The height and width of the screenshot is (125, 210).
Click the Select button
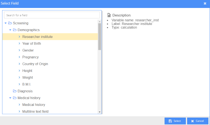coord(175,121)
